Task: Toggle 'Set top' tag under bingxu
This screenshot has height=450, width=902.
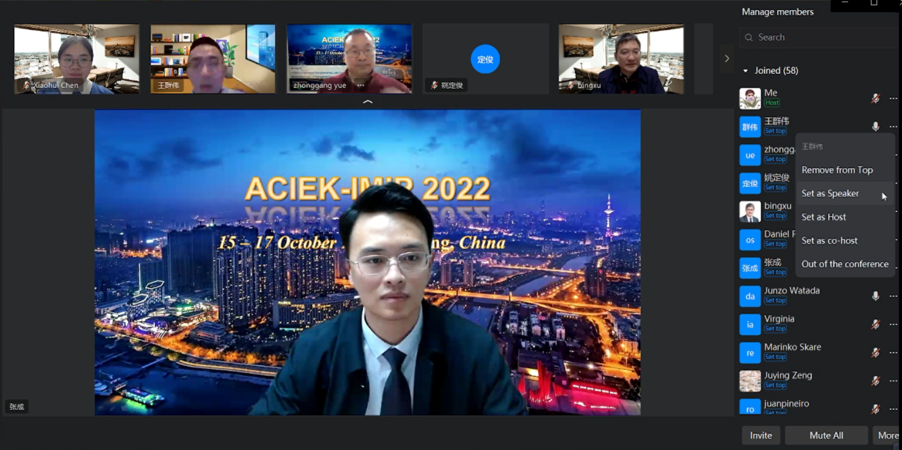Action: coord(776,216)
